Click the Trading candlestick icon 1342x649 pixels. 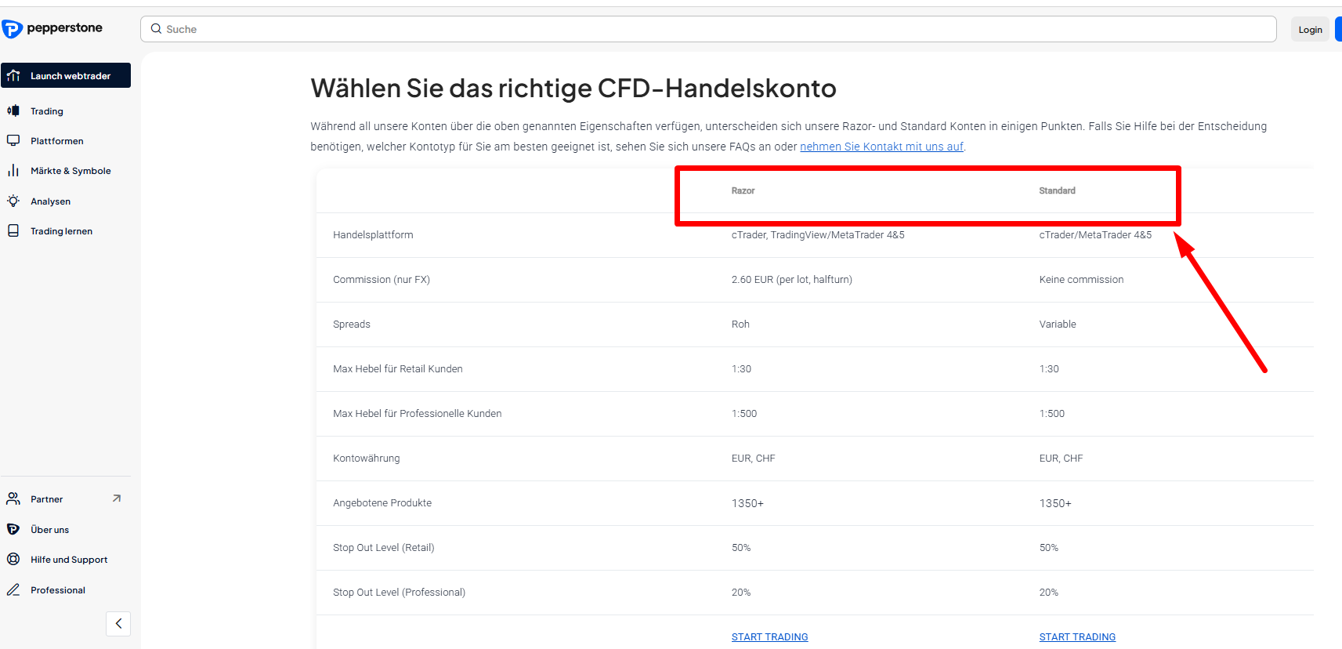13,111
